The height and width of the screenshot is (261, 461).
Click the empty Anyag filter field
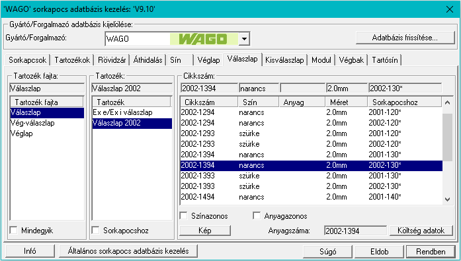tap(302, 89)
